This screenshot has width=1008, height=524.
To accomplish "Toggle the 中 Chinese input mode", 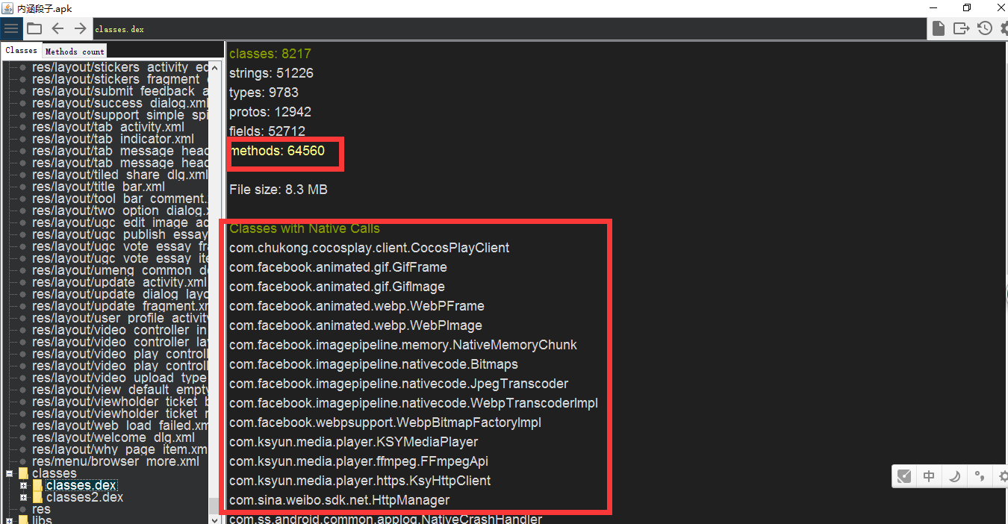I will pos(929,476).
